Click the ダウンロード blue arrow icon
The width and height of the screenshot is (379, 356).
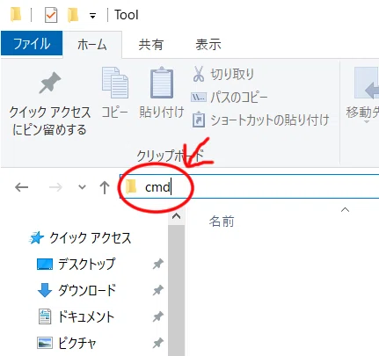tap(45, 290)
